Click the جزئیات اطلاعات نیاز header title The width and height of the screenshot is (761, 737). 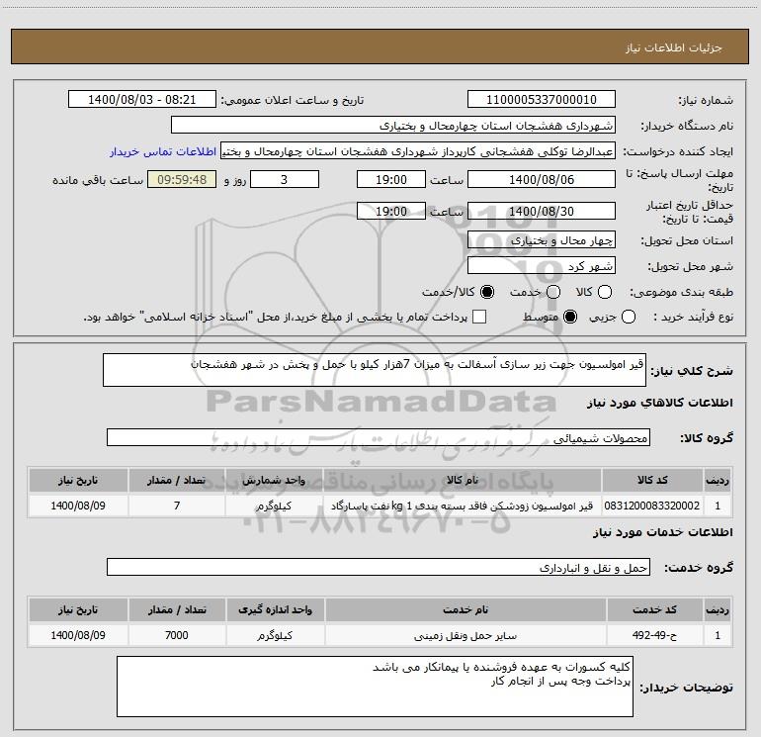pos(674,47)
